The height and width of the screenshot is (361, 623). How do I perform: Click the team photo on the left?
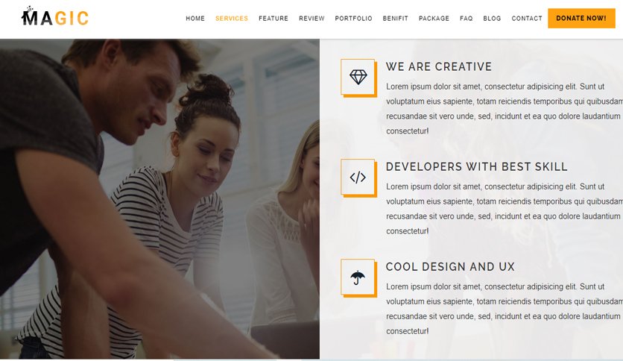(159, 199)
